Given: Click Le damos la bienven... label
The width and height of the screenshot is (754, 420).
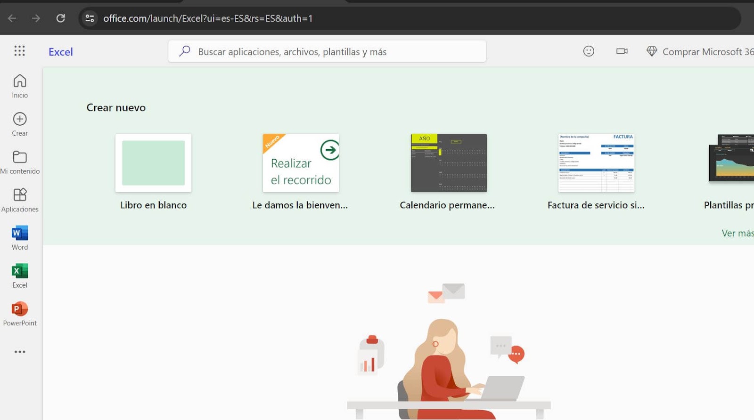Looking at the screenshot, I should click(300, 205).
